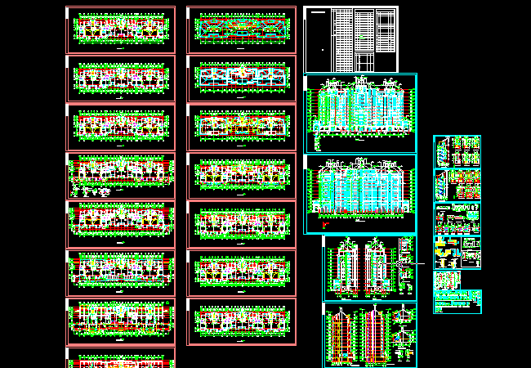Click the fourth sheet in middle column
The image size is (531, 368).
(x=241, y=175)
